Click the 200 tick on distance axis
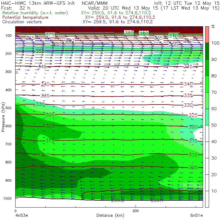This screenshot has height=221, width=221. (x=136, y=211)
